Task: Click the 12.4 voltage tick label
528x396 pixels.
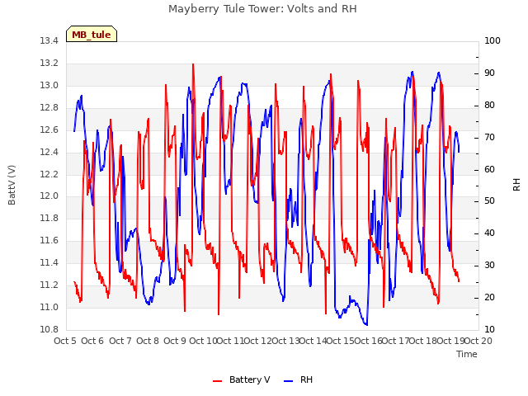Action: coord(49,152)
